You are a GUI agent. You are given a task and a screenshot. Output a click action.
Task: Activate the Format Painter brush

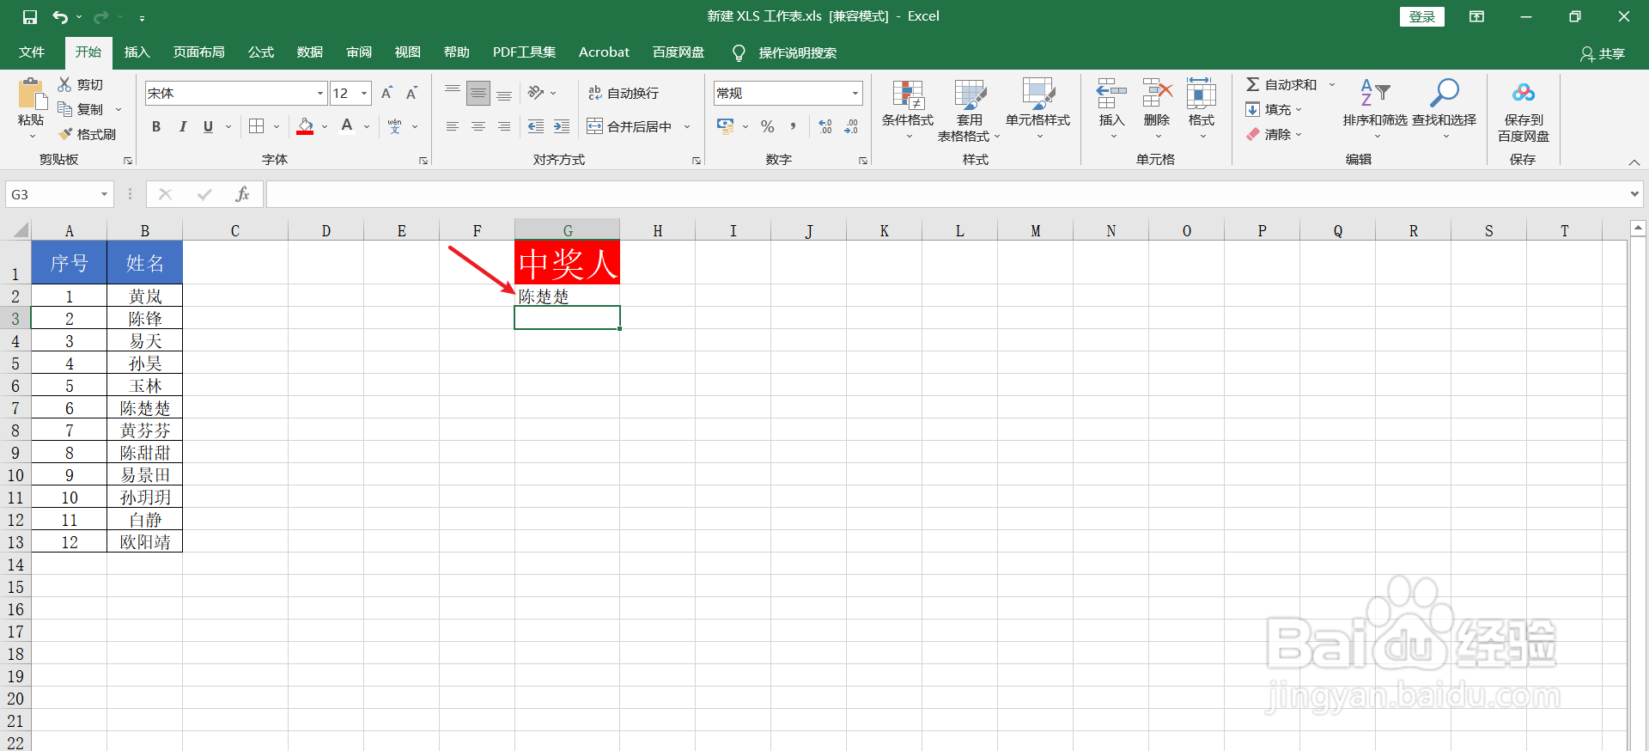64,134
